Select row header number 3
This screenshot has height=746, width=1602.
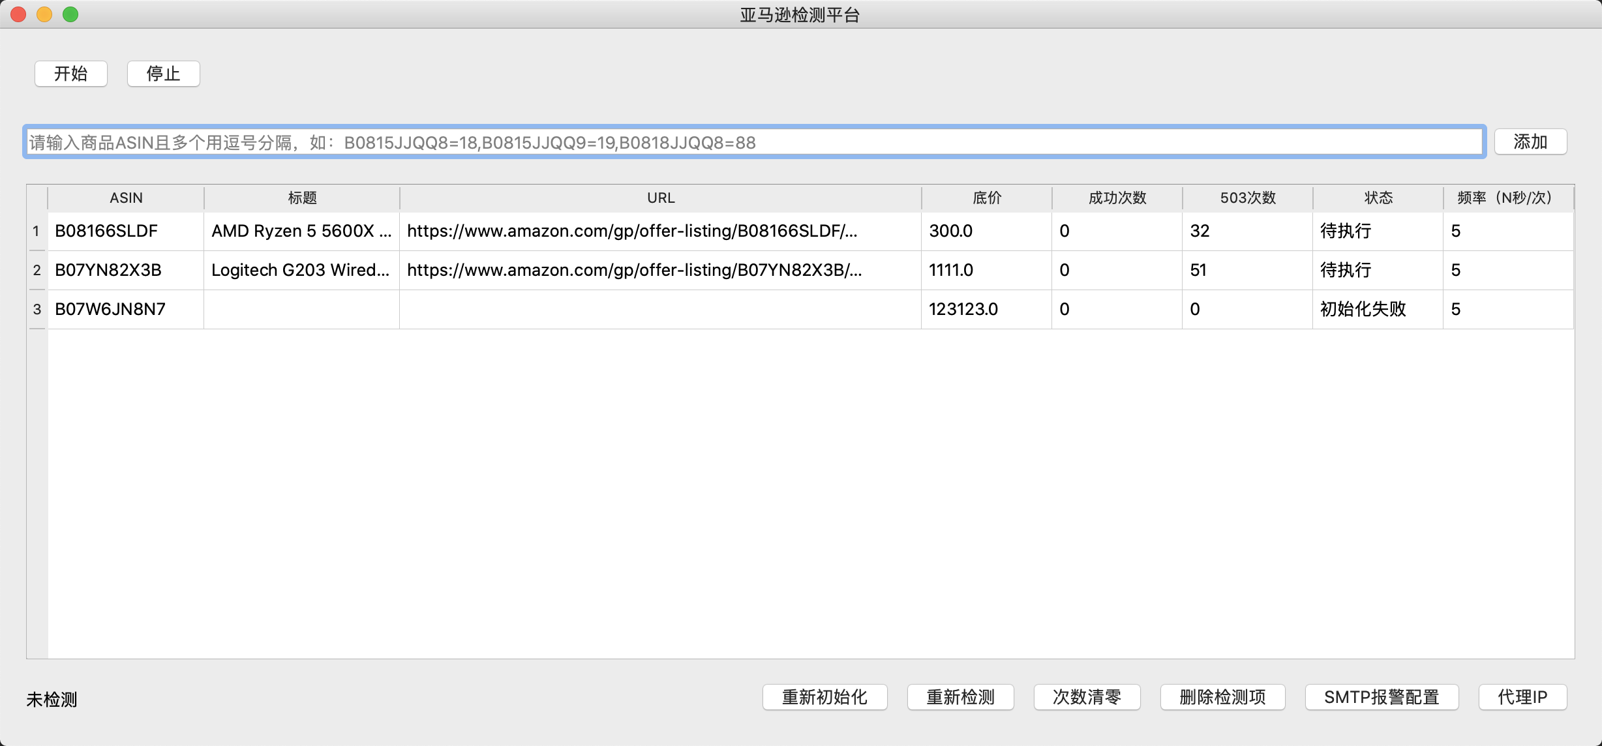[37, 309]
